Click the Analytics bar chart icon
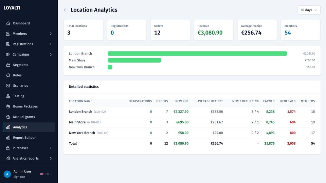Viewport: 326px width, 183px height. 8,127
